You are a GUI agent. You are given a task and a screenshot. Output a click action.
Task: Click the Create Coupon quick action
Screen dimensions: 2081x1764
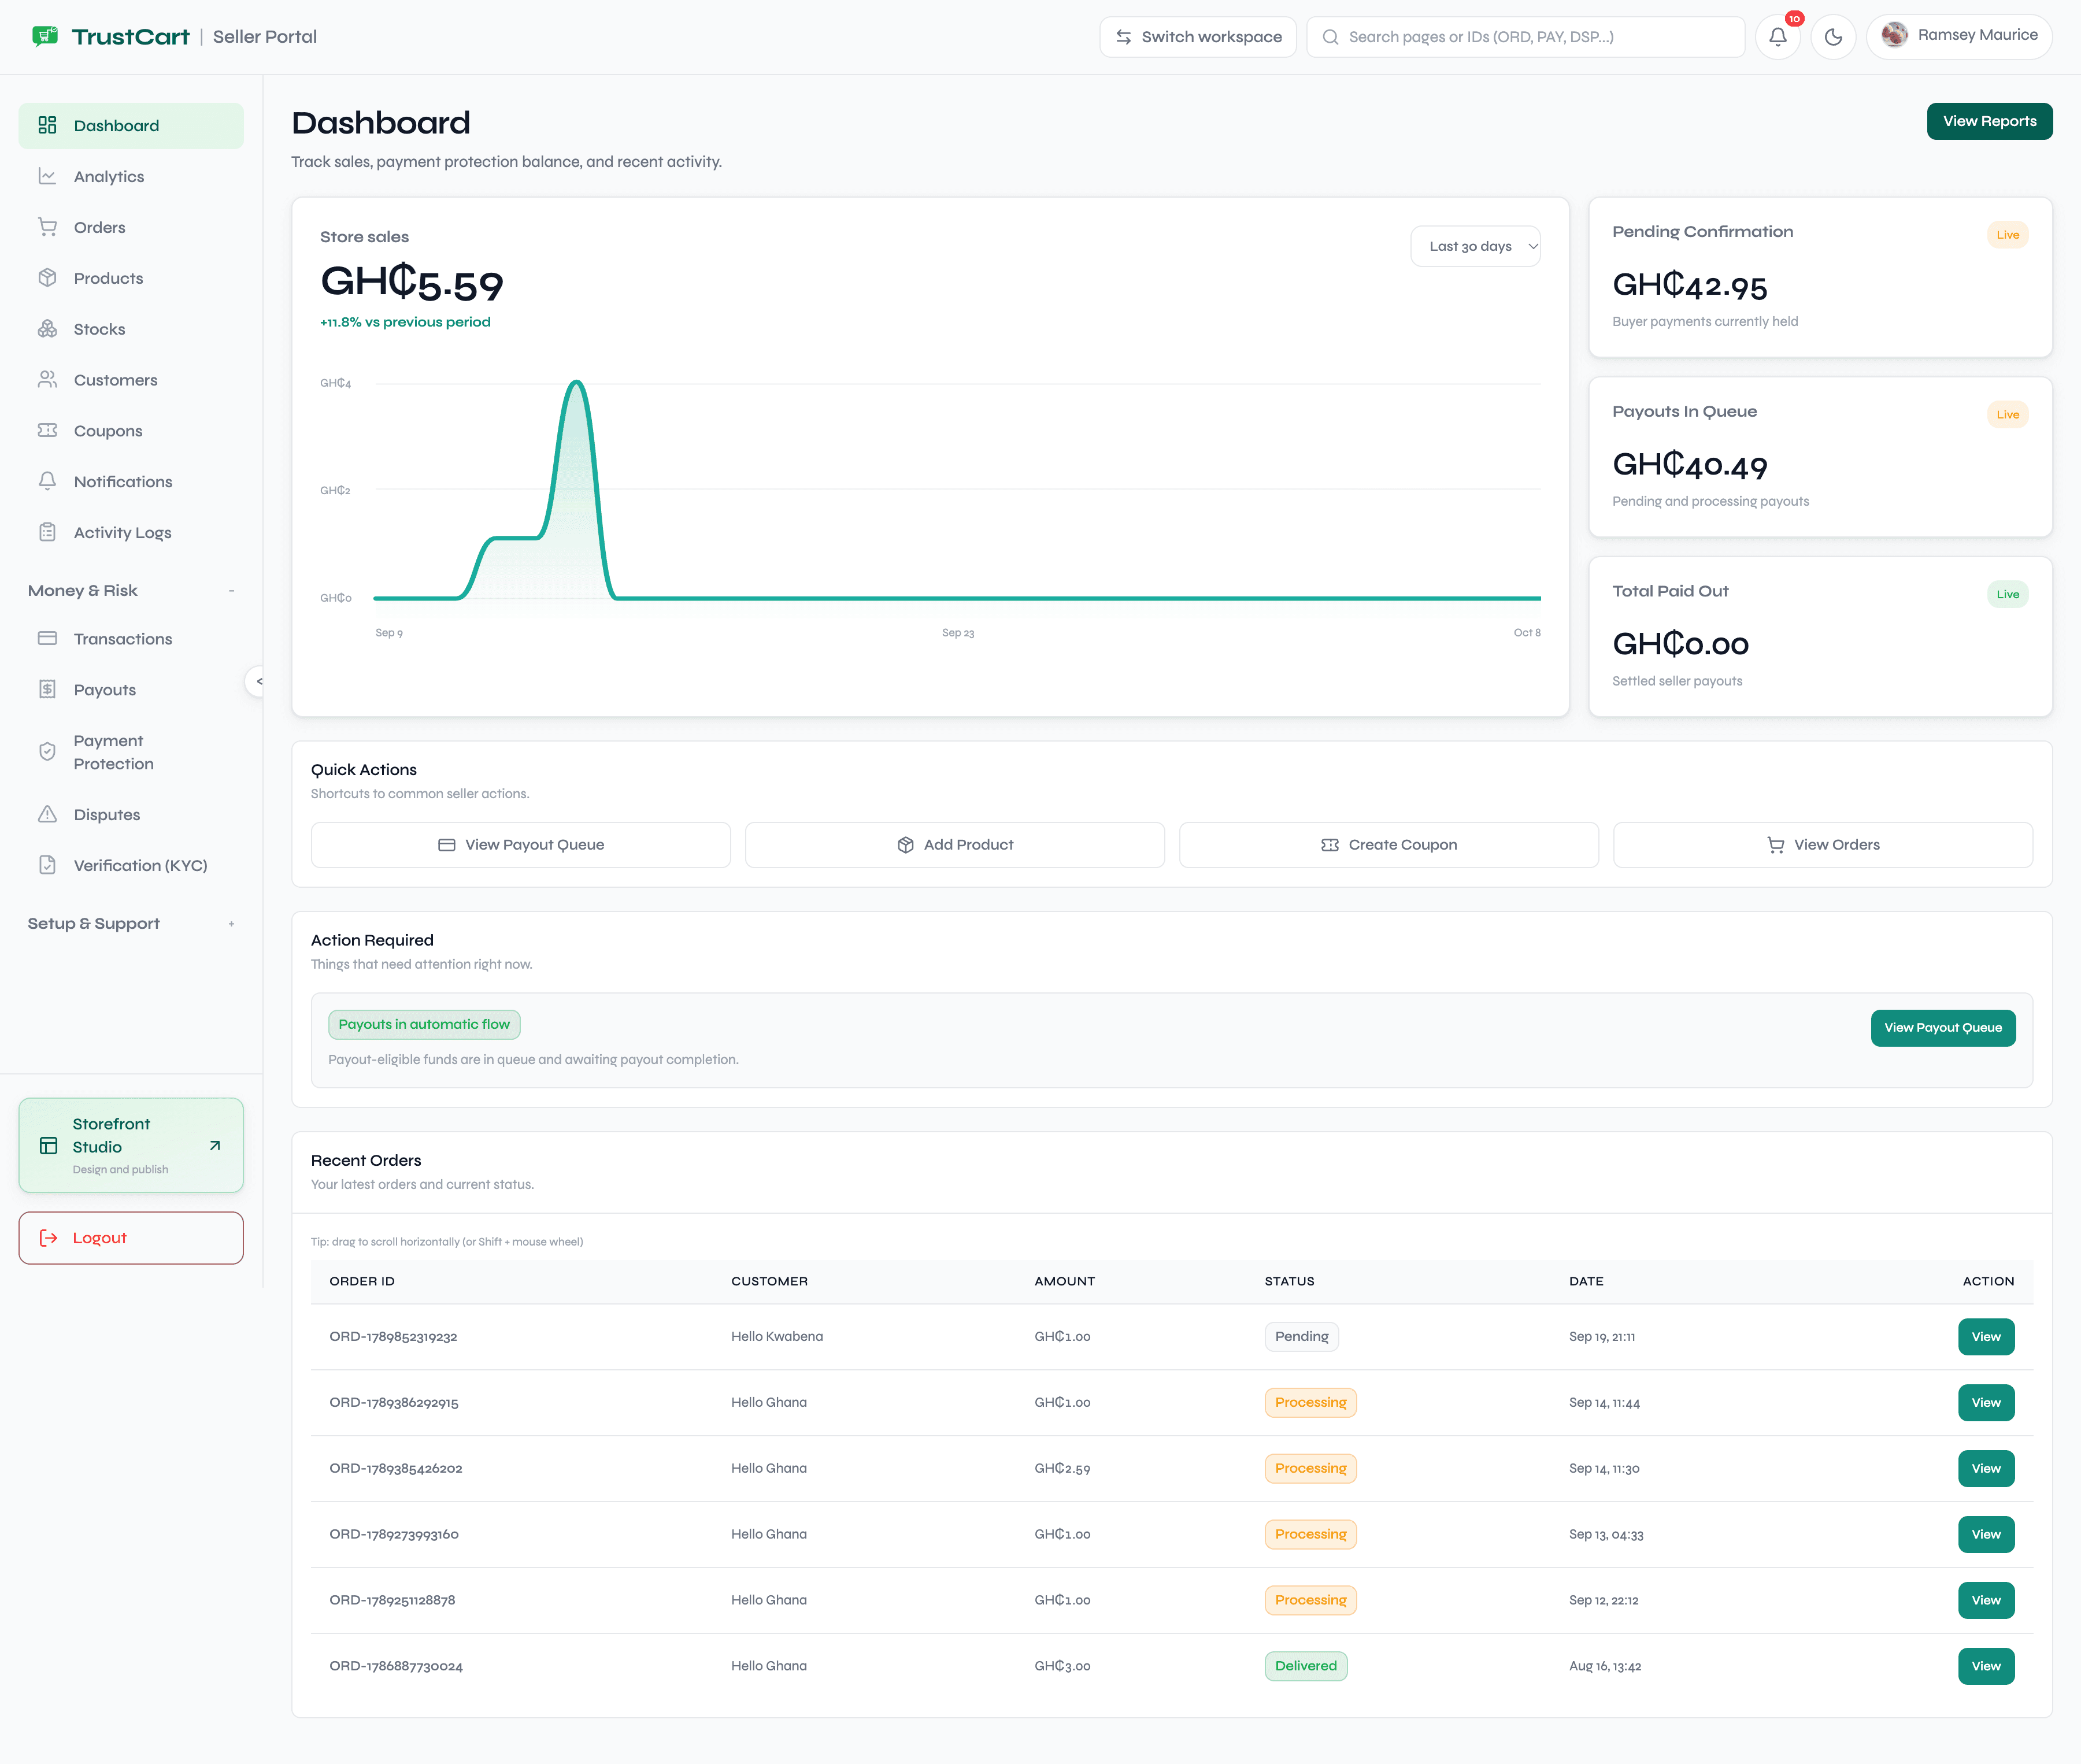(1389, 845)
